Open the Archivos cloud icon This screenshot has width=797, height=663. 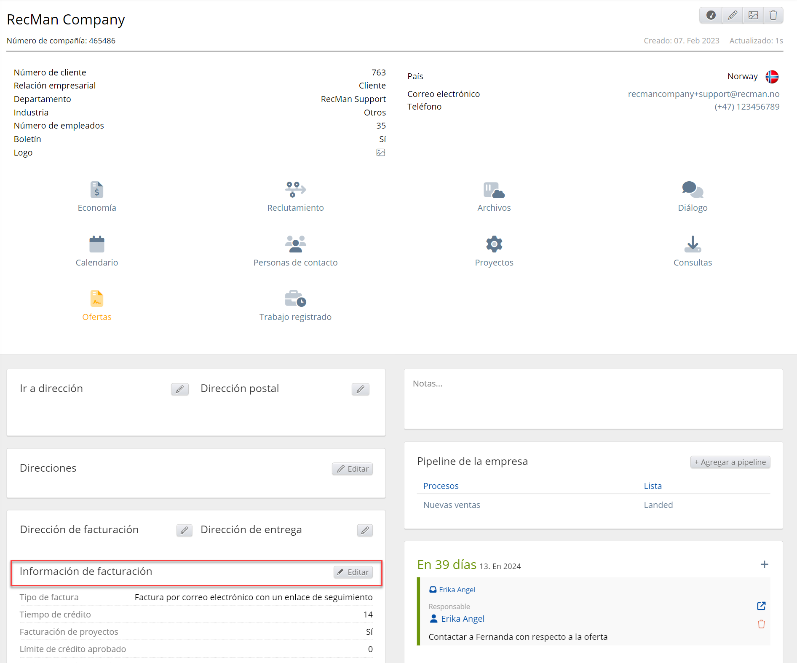click(494, 190)
